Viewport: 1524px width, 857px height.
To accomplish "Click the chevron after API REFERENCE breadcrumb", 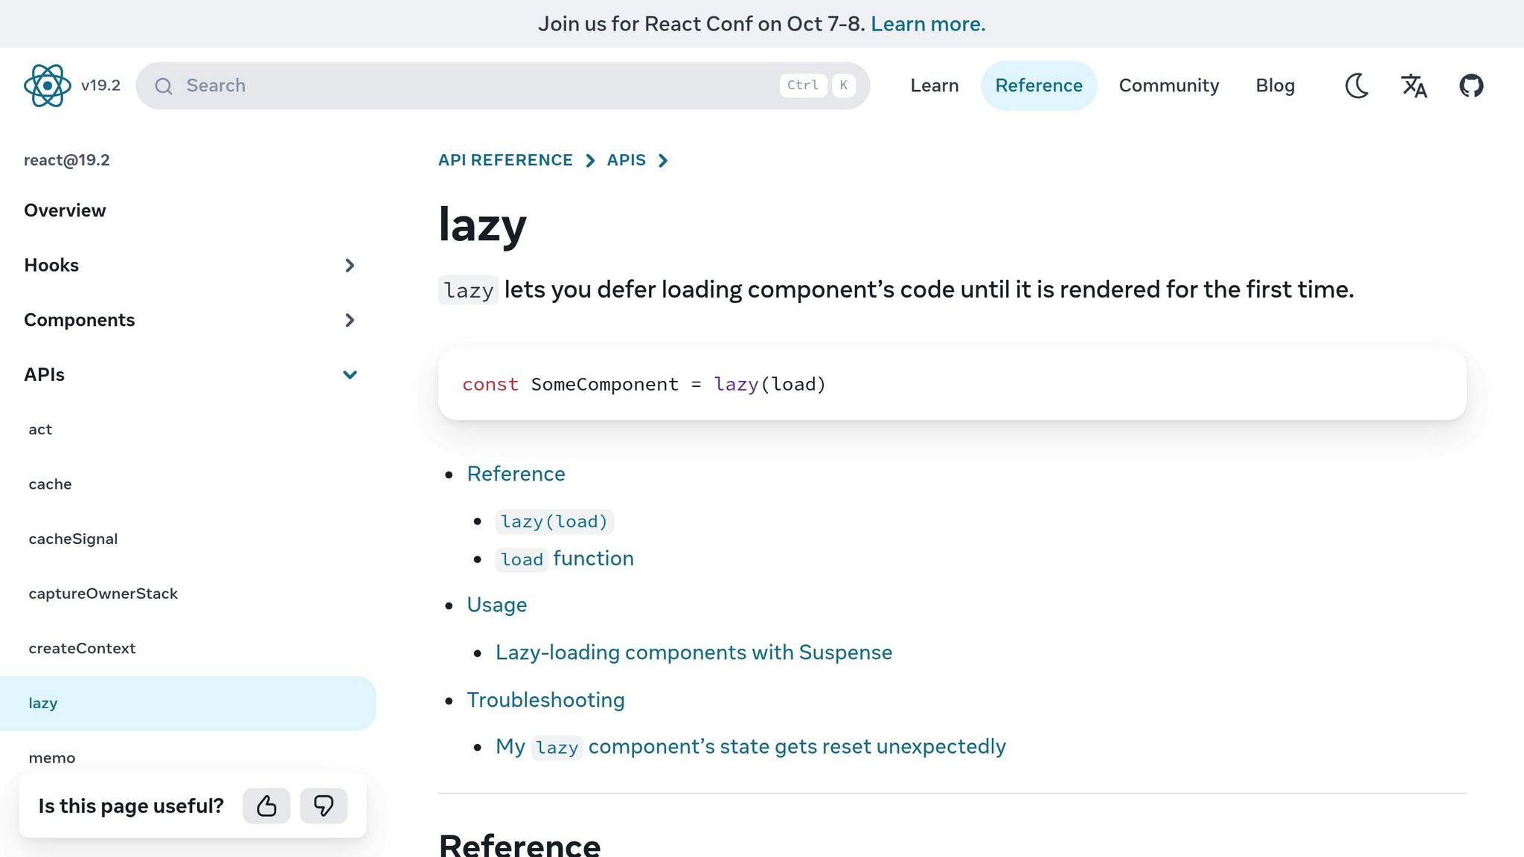I will 590,161.
